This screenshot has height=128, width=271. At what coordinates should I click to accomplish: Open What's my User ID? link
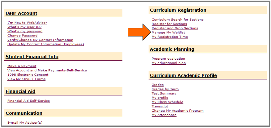24,27
